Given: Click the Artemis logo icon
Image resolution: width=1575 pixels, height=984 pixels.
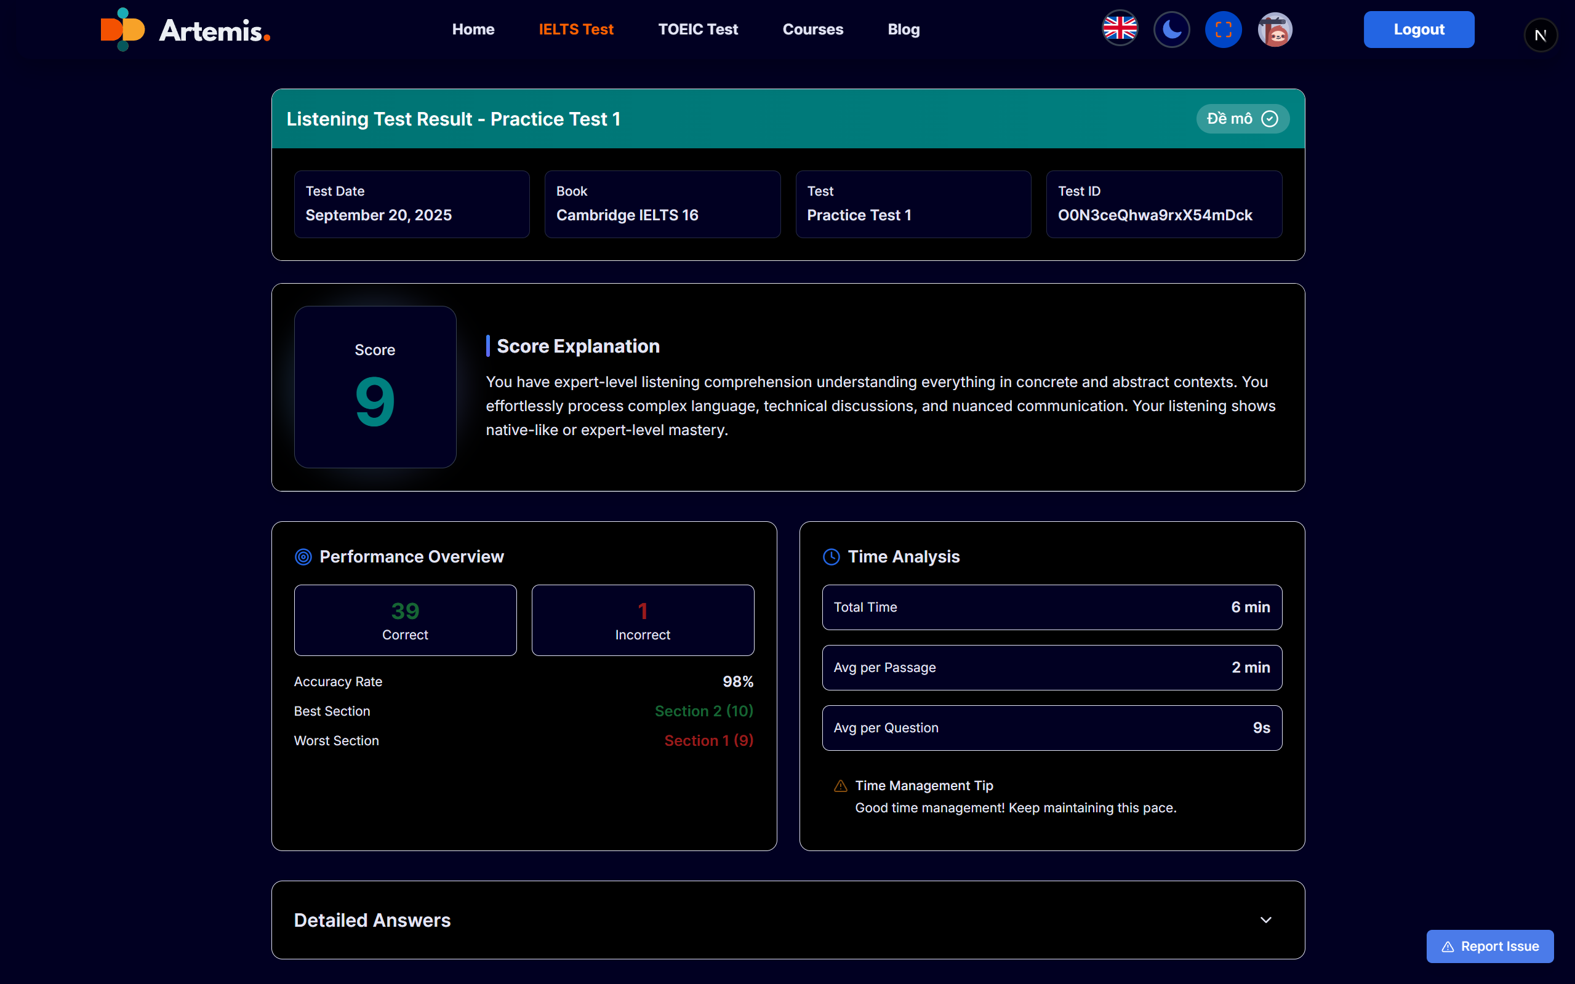Looking at the screenshot, I should 122,30.
